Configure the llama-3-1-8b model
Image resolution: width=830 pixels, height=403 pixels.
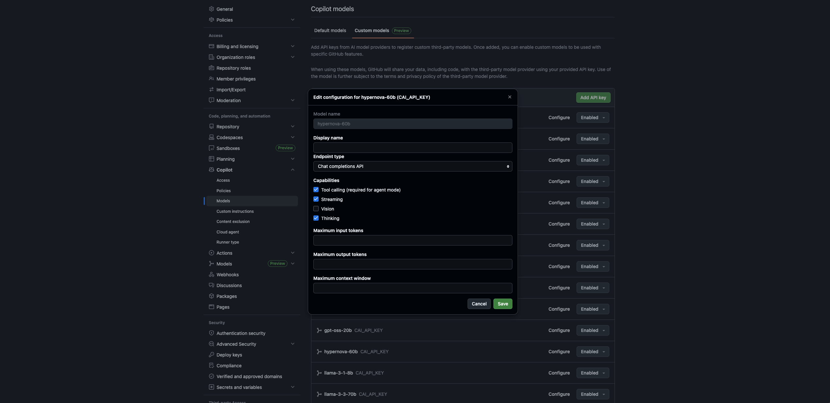click(x=559, y=373)
